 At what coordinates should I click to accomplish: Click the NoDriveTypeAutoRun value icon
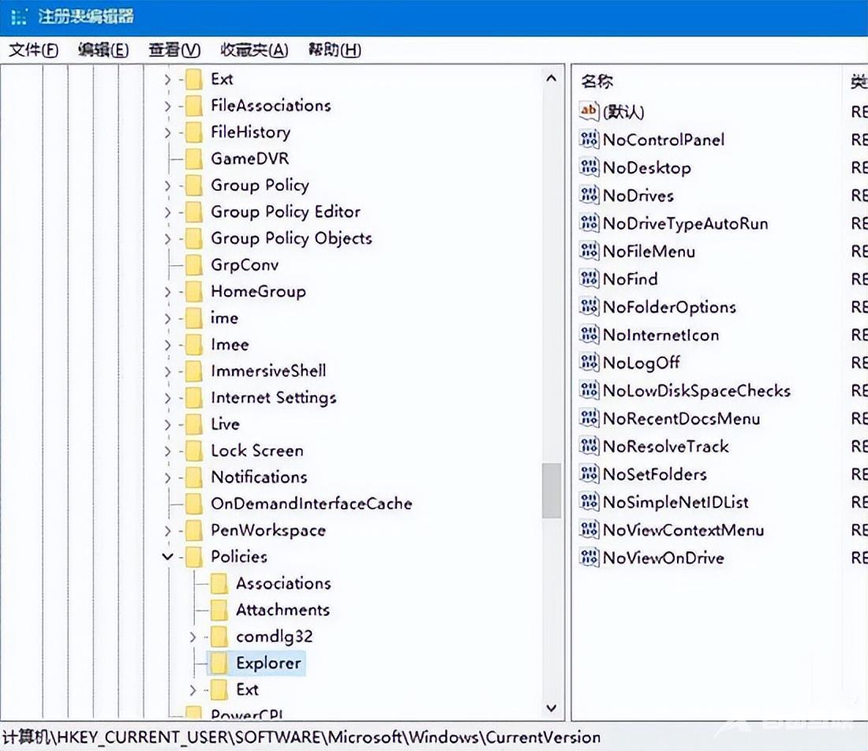coord(589,222)
